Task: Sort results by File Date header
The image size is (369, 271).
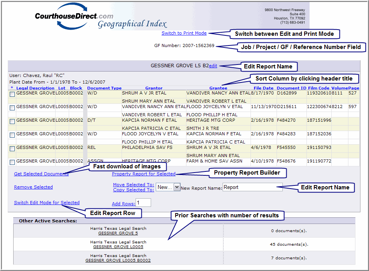Action: [x=263, y=88]
